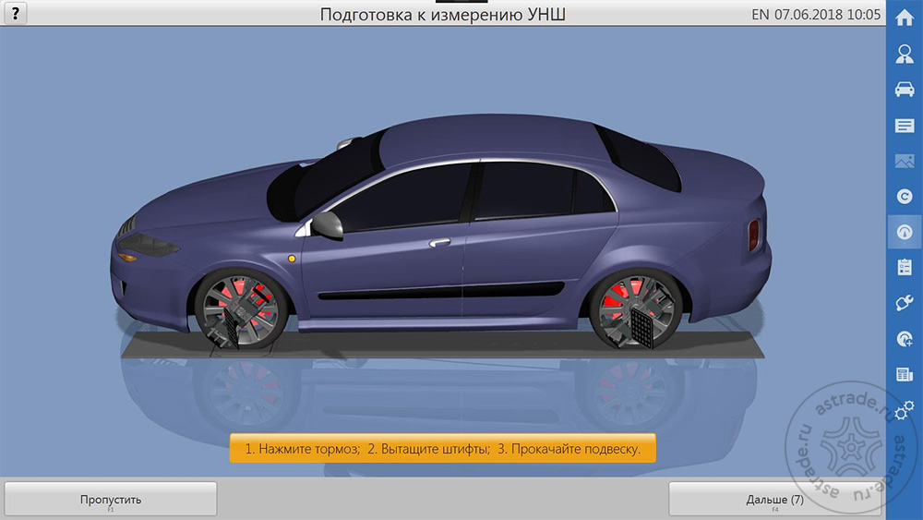The image size is (923, 520).
Task: Open the clipboard checklist icon
Action: click(905, 267)
